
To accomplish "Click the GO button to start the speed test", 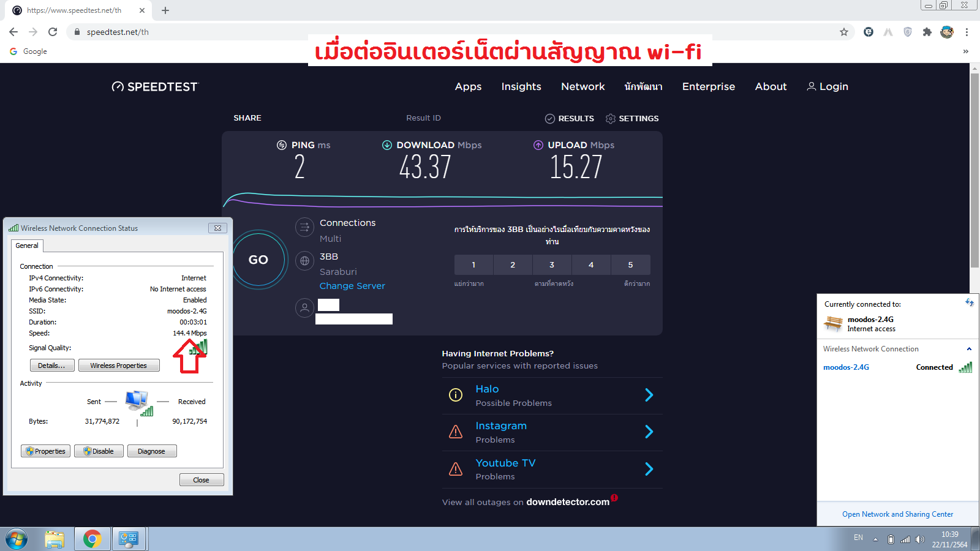I will [258, 260].
